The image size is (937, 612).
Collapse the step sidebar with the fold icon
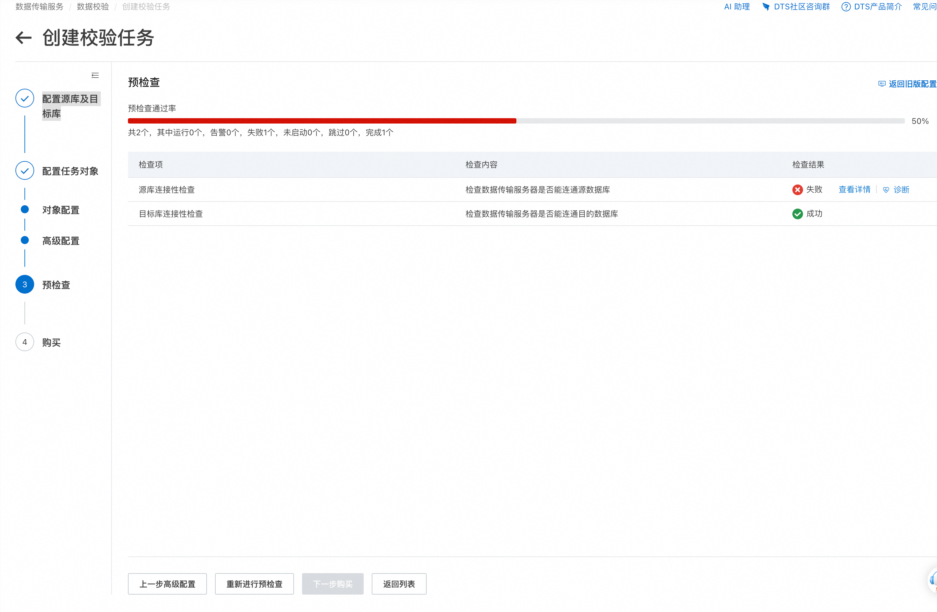pyautogui.click(x=95, y=75)
